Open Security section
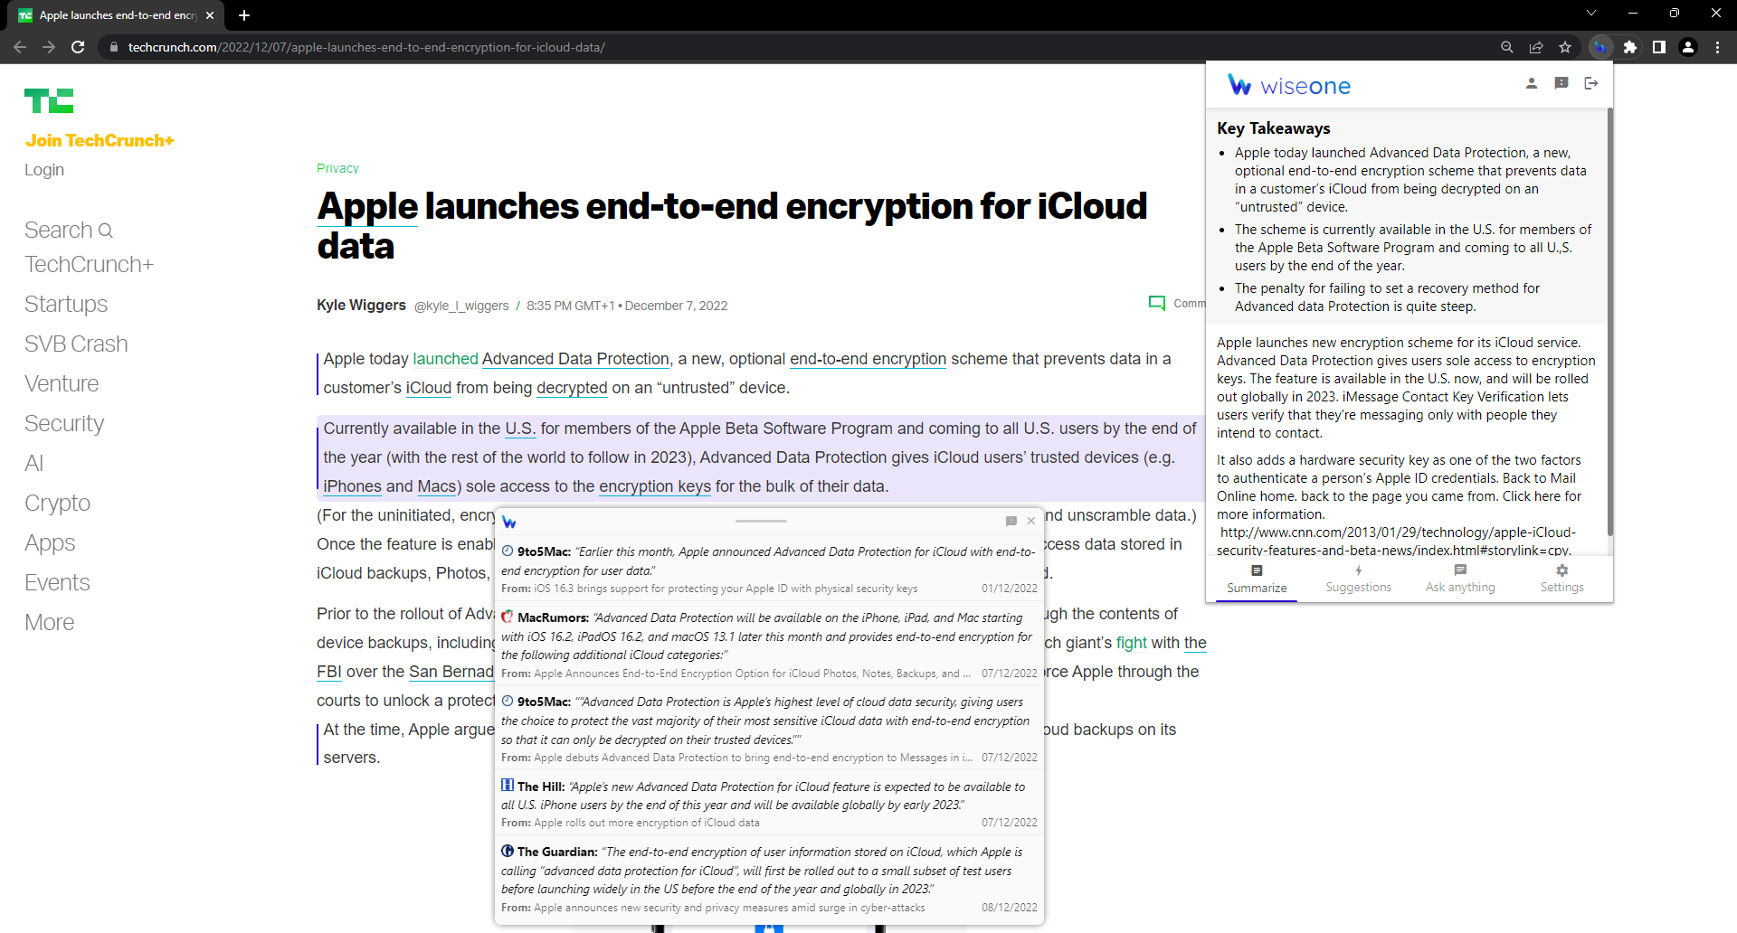The width and height of the screenshot is (1737, 933). coord(64,423)
